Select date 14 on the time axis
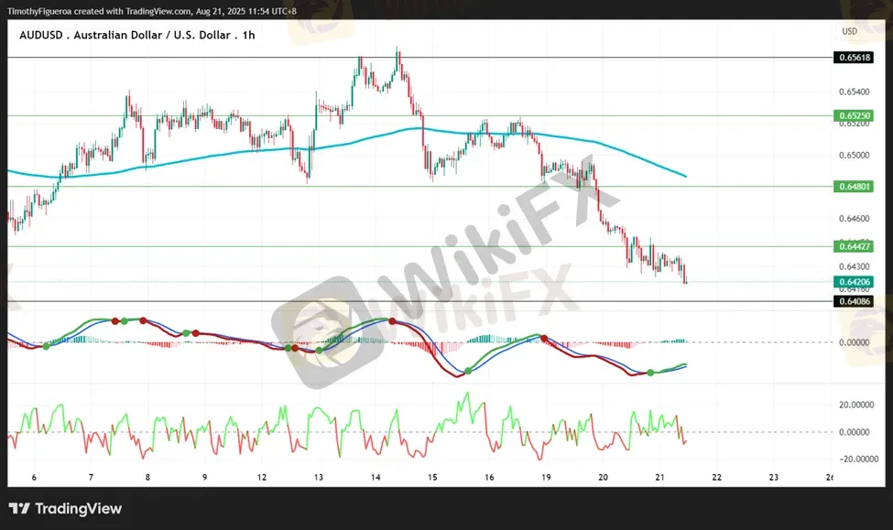This screenshot has width=893, height=530. coord(375,478)
